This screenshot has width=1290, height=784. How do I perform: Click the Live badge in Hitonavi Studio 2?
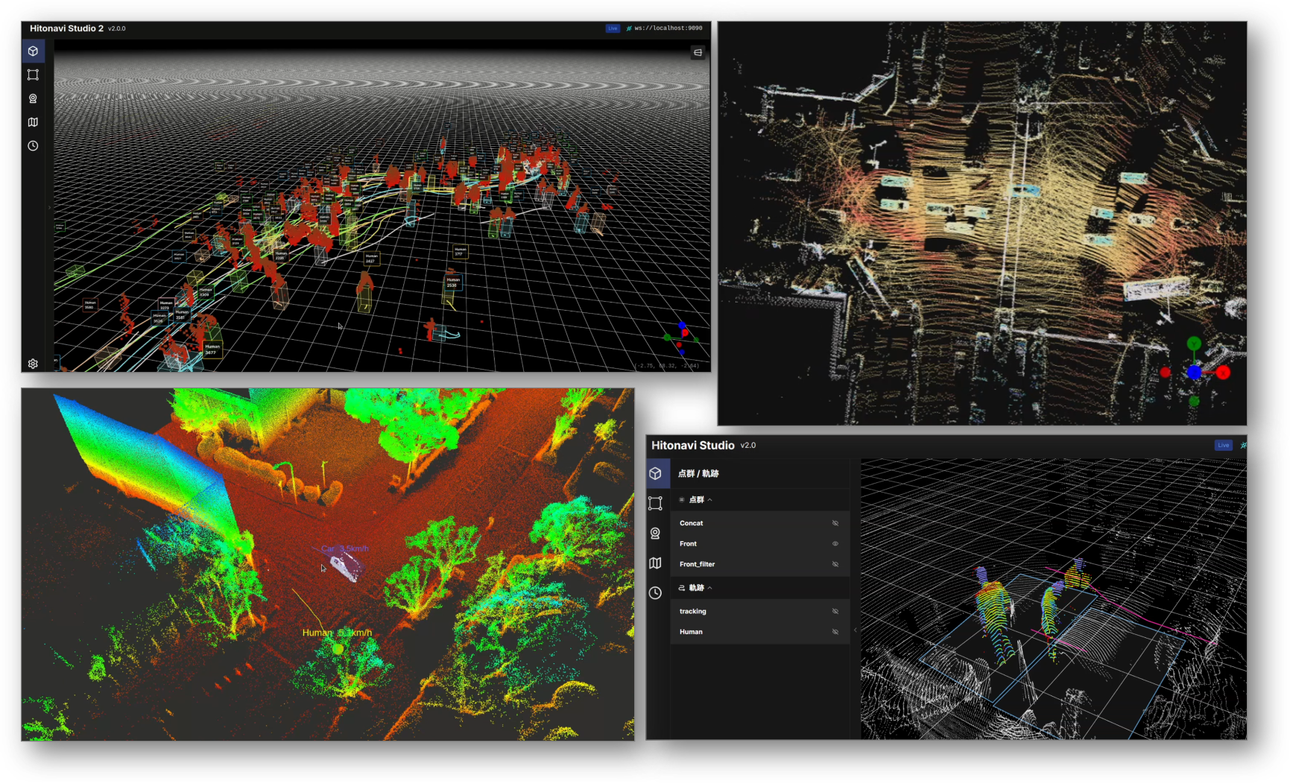[x=613, y=28]
